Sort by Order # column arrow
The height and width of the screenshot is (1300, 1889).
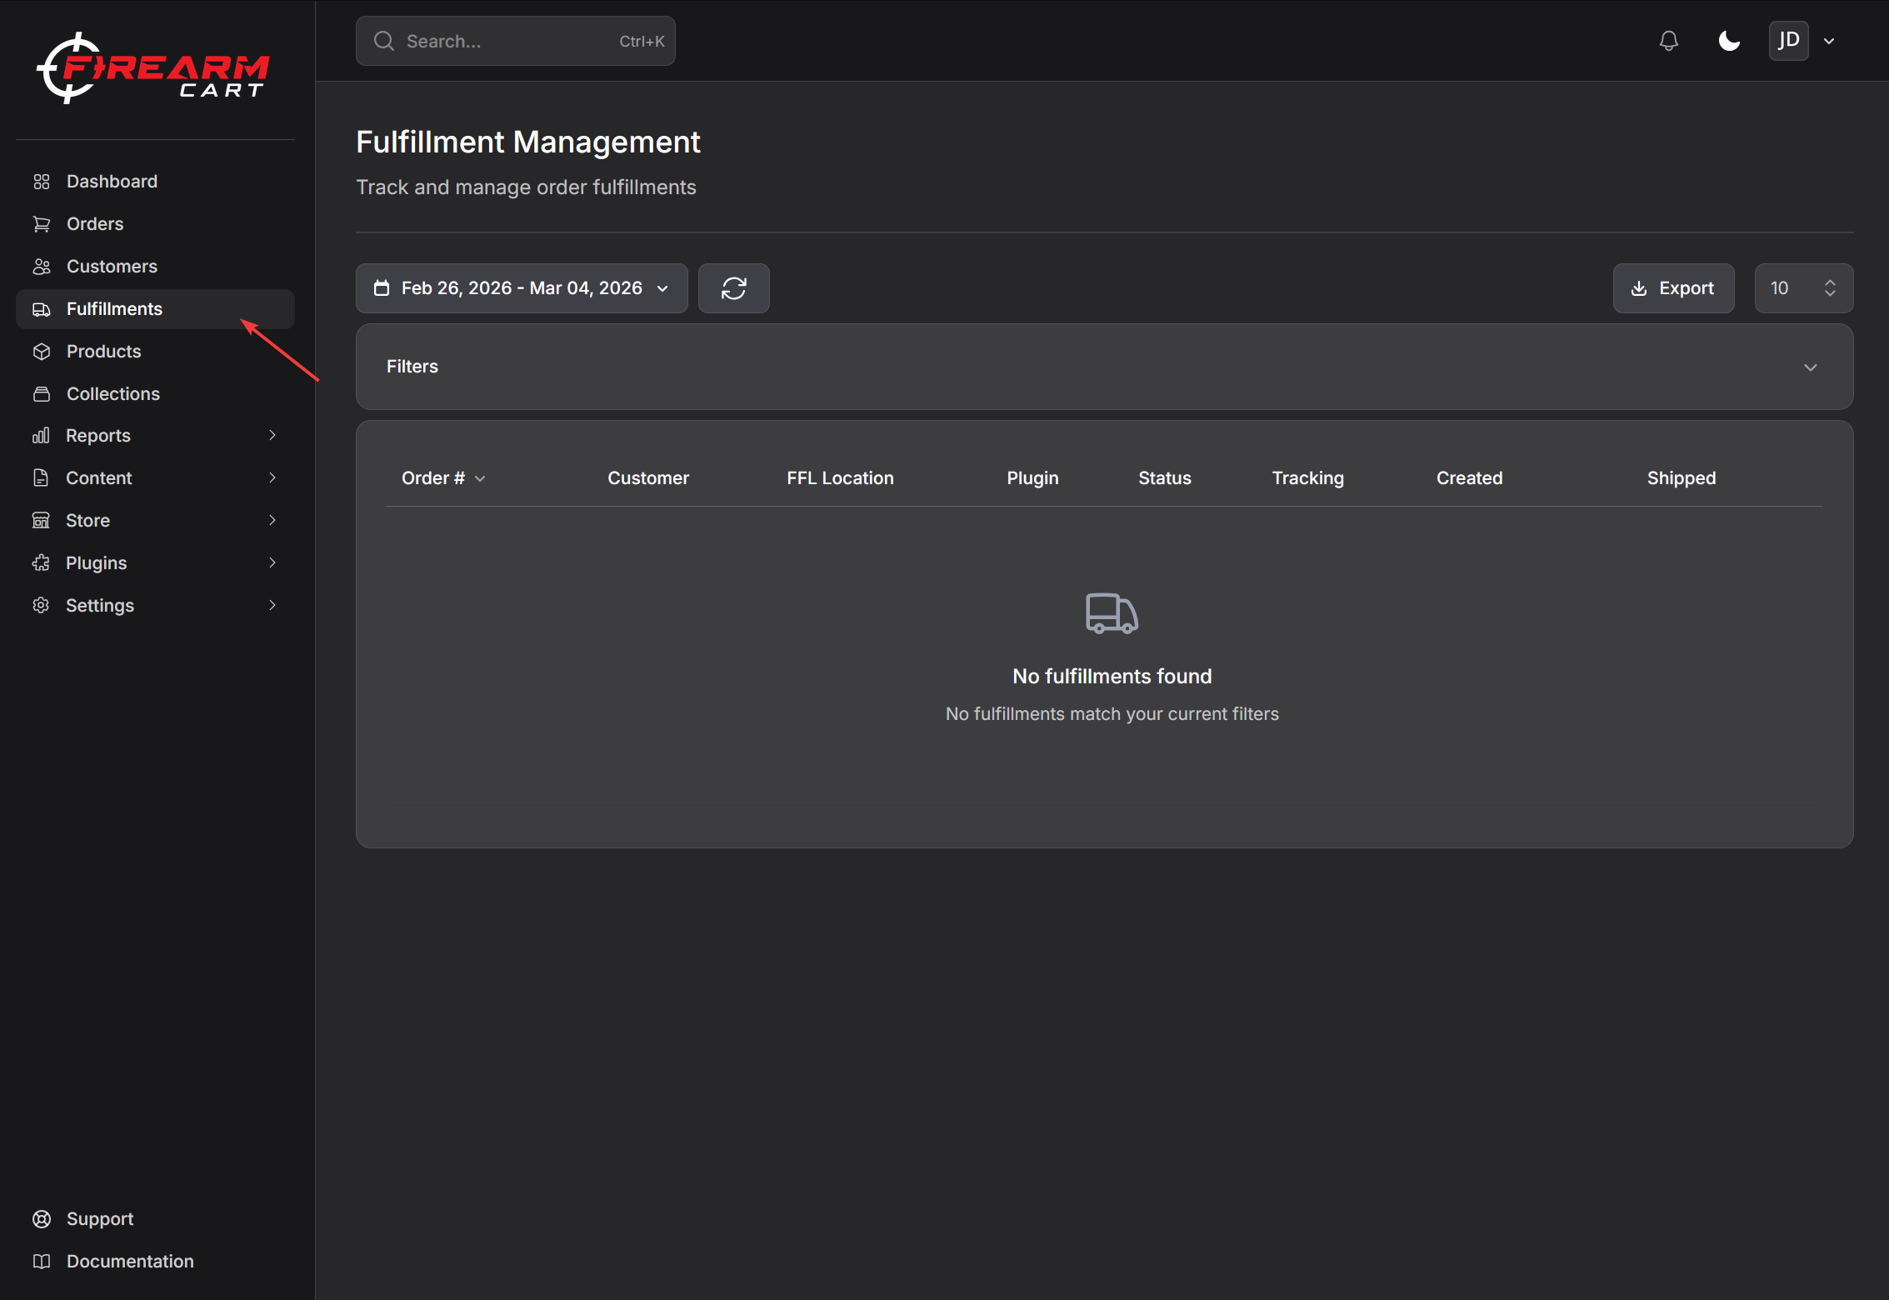click(480, 478)
